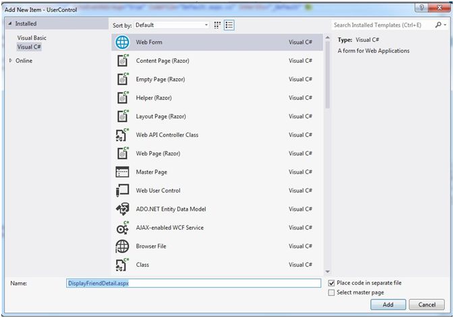Open the Sort by Default dropdown

[x=171, y=25]
